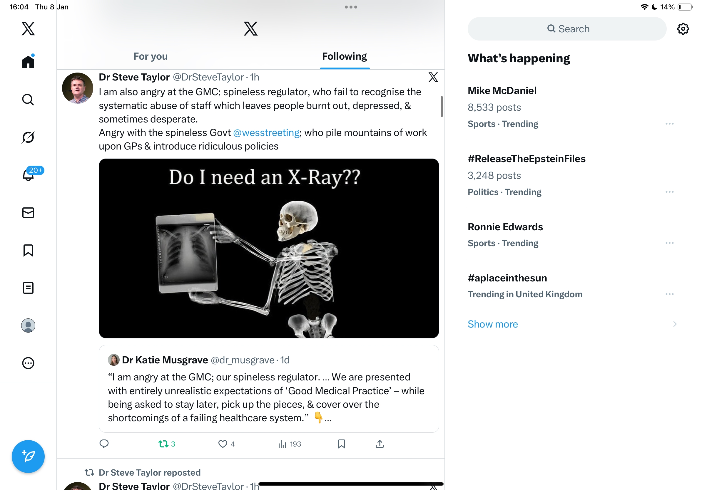Expand the trends with Show more chevron

tap(674, 324)
